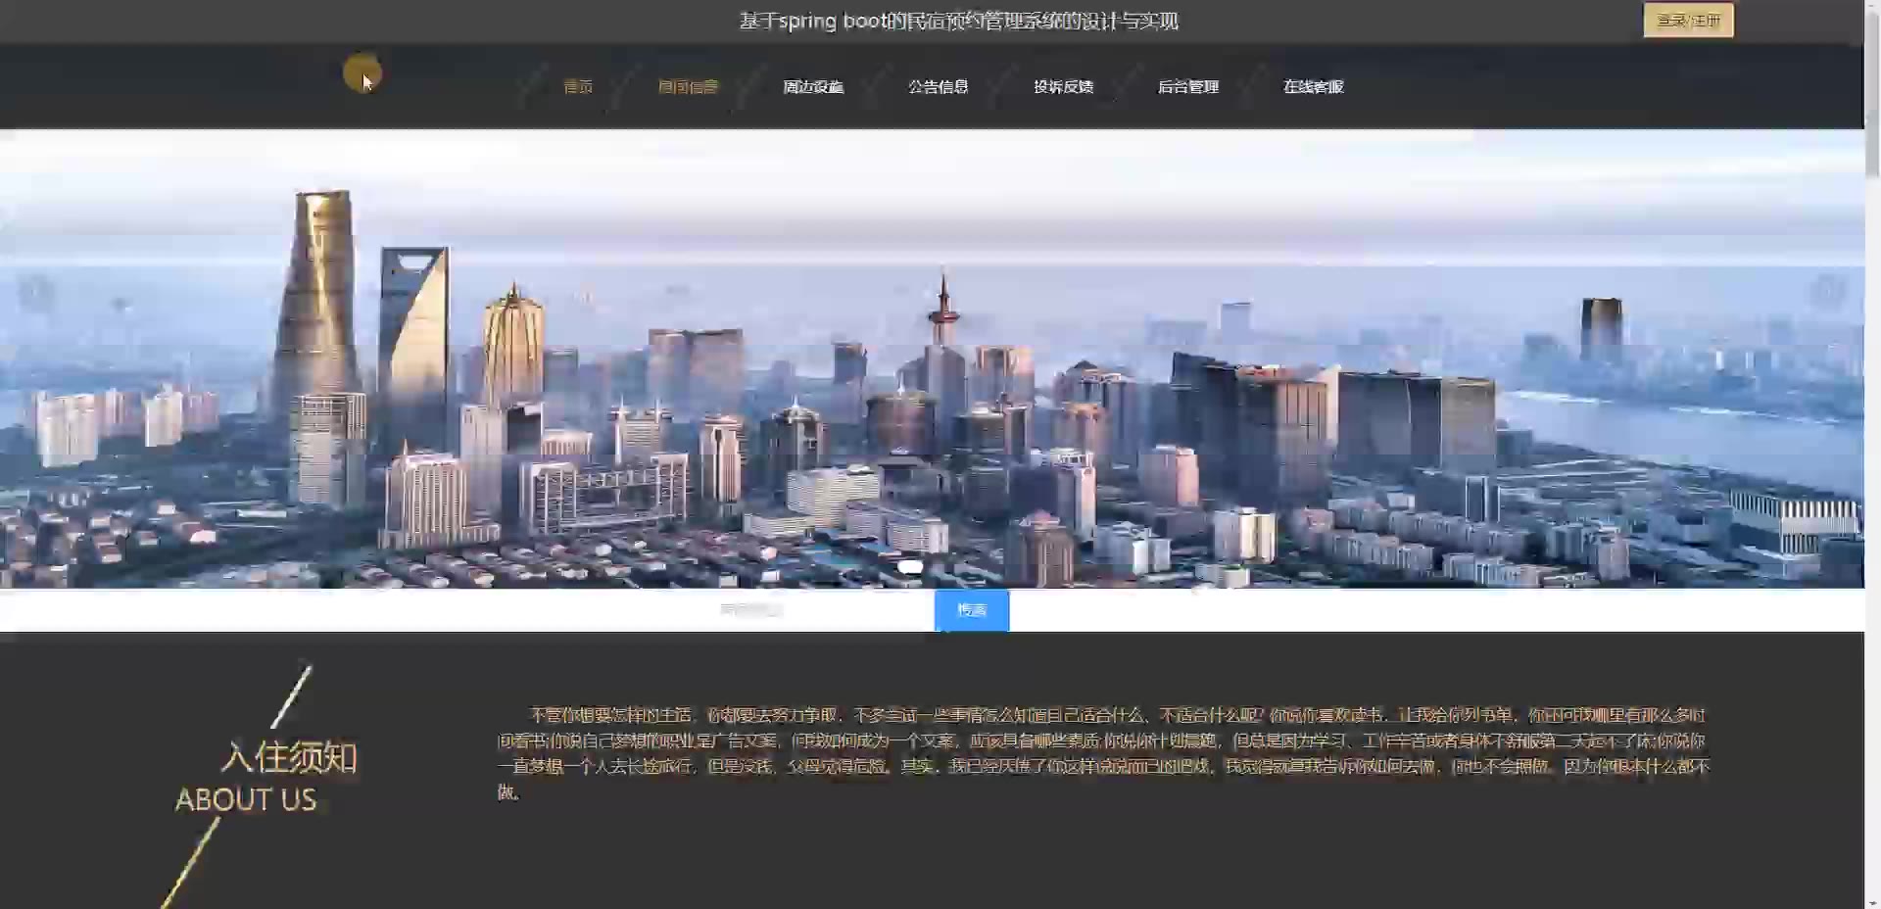The height and width of the screenshot is (909, 1881).
Task: Click the 登录/注册 button
Action: 1688,21
